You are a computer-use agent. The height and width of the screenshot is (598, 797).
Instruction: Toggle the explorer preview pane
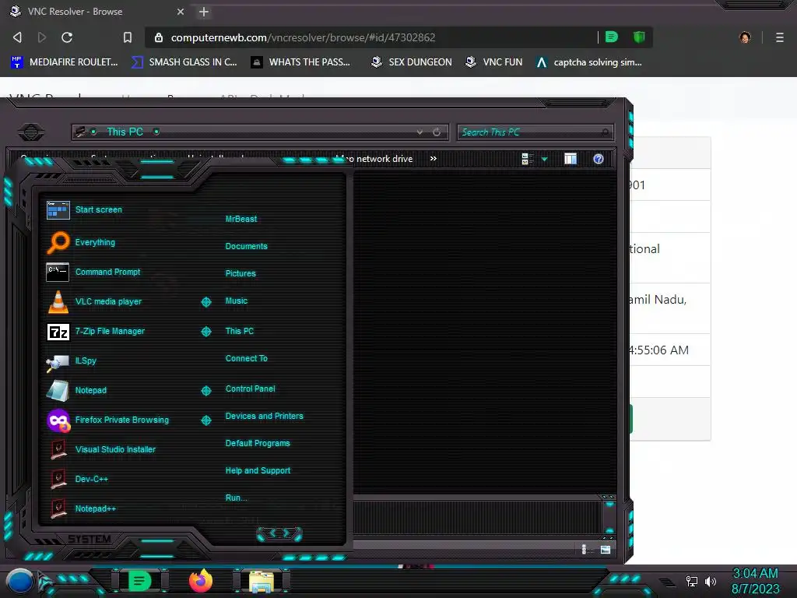[x=571, y=159]
